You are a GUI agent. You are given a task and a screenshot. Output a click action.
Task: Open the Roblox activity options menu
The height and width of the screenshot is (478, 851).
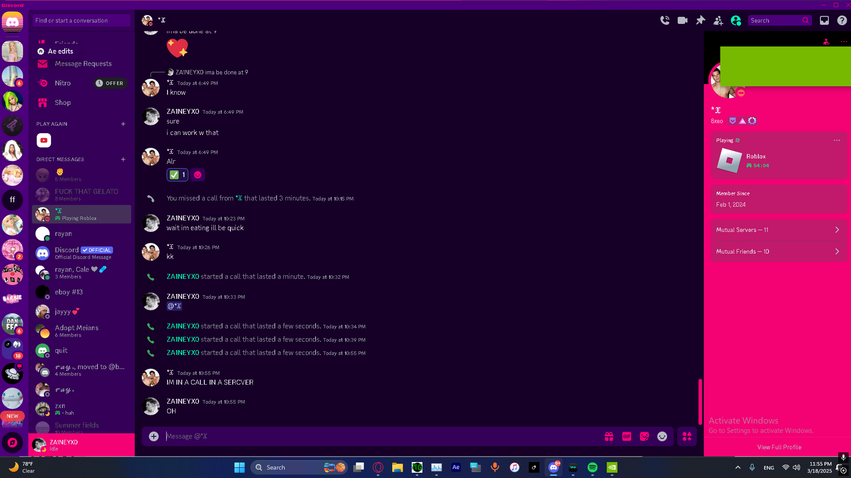(x=837, y=140)
